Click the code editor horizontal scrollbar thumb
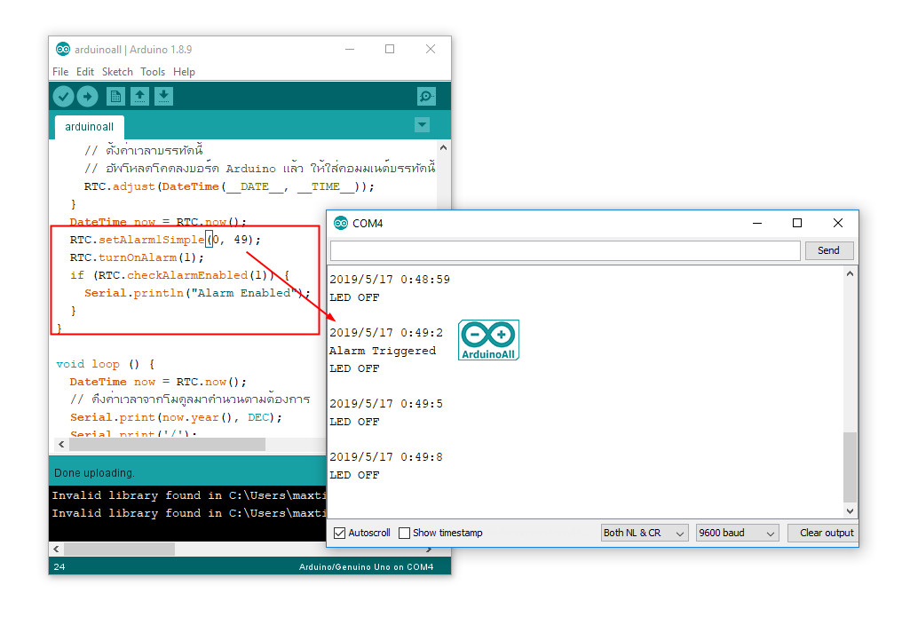Image resolution: width=902 pixels, height=617 pixels. point(168,445)
